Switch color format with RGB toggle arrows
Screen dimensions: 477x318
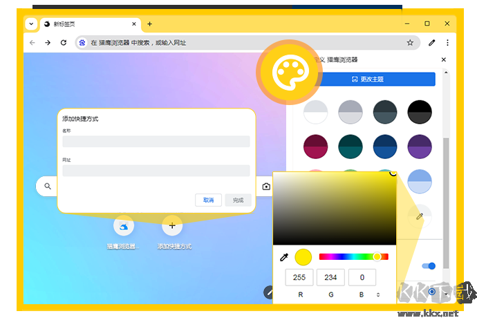pos(378,294)
